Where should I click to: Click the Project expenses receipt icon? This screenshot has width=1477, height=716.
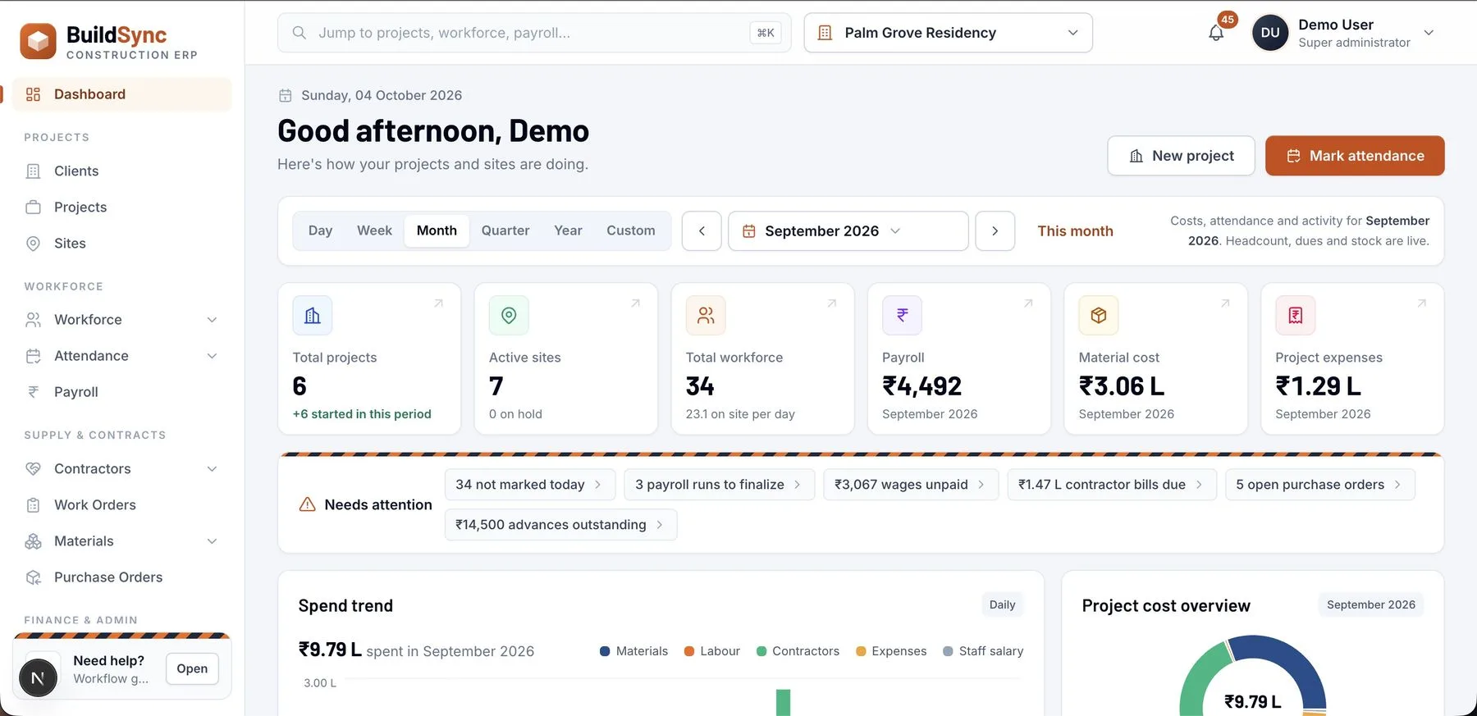click(1296, 316)
